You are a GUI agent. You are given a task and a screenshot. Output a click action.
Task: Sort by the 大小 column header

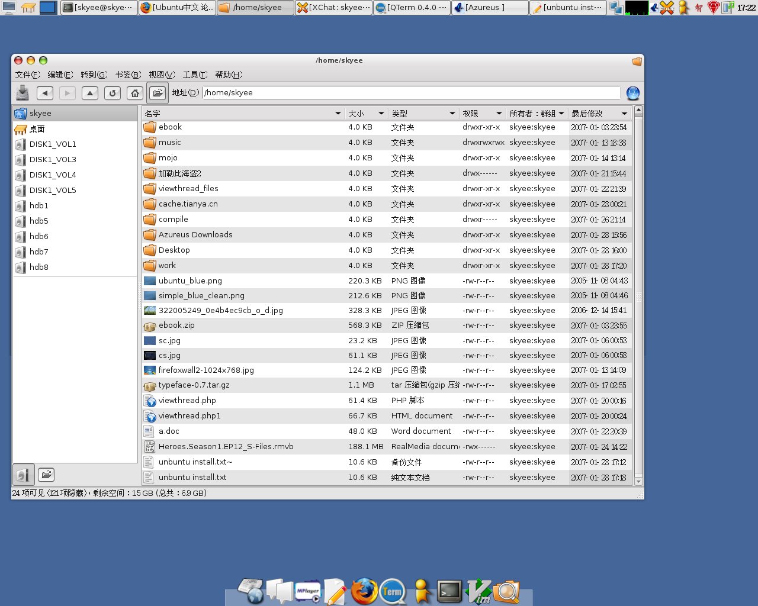pyautogui.click(x=366, y=114)
